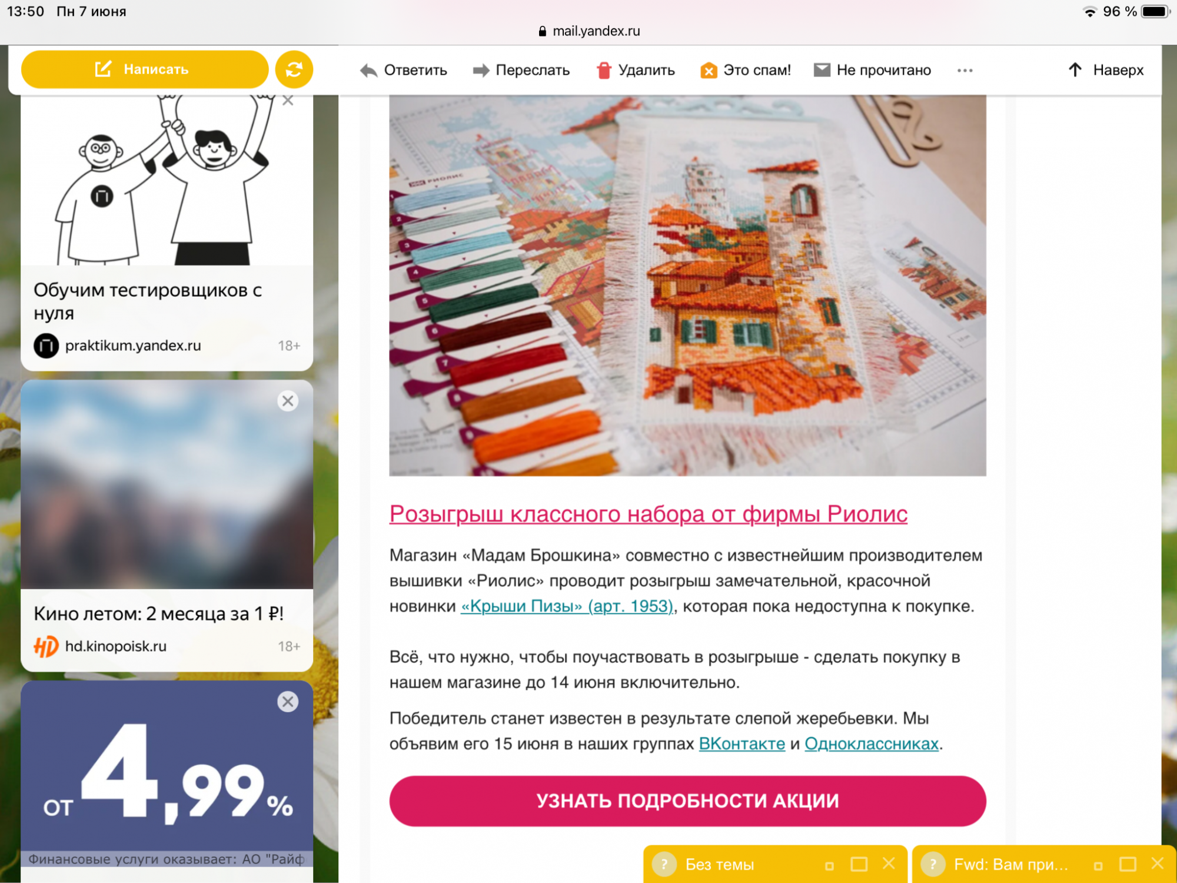Mark as spam with the orange icon
The width and height of the screenshot is (1177, 883).
(709, 71)
